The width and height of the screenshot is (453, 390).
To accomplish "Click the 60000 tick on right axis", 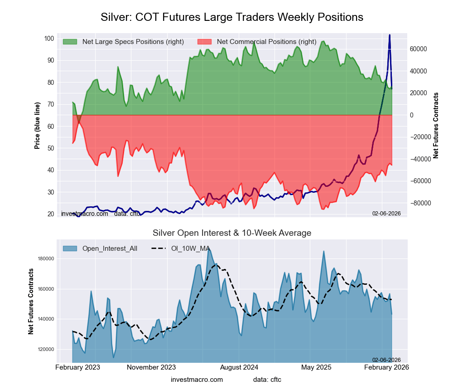I will pos(418,49).
